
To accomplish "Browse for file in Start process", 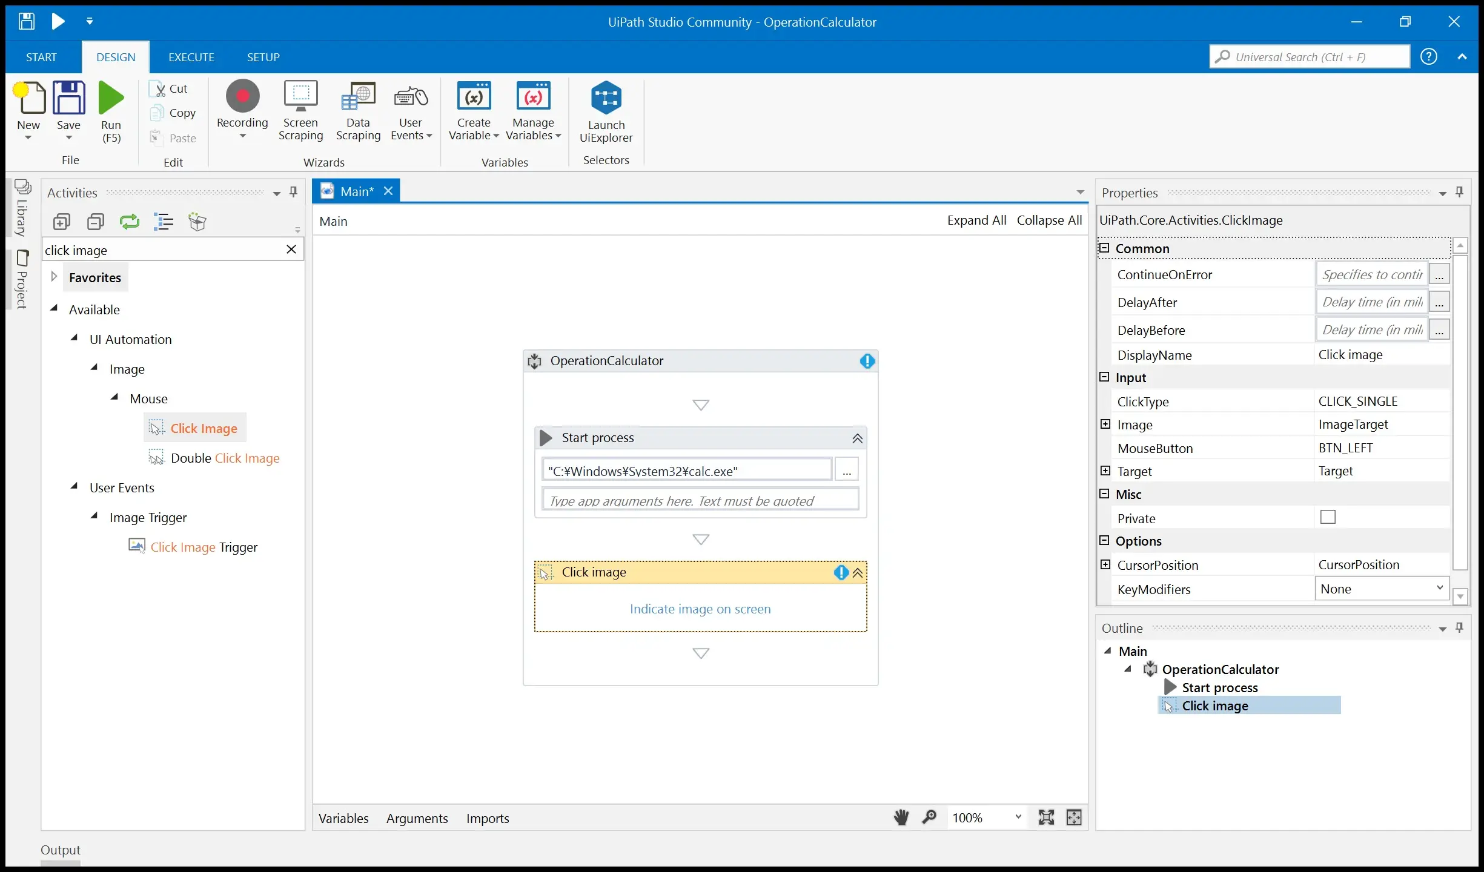I will pyautogui.click(x=847, y=470).
